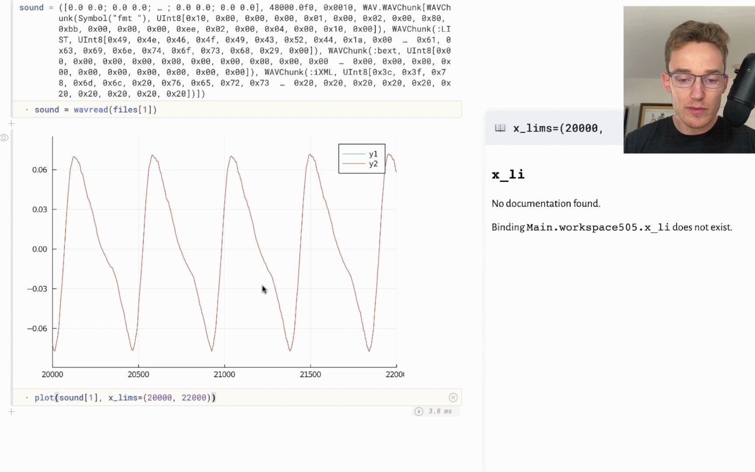Click the 'No documentation found.' message
This screenshot has width=755, height=472.
click(546, 204)
